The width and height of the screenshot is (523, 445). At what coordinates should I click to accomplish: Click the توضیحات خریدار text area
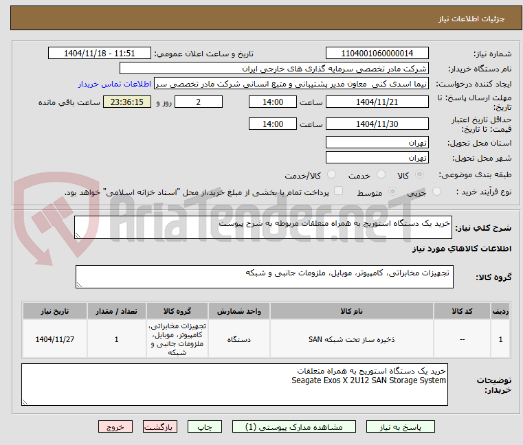(x=234, y=385)
